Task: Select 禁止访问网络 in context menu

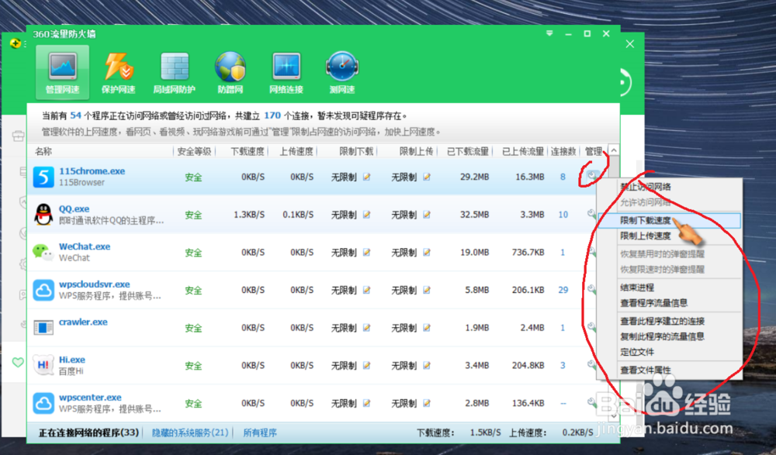Action: (646, 187)
